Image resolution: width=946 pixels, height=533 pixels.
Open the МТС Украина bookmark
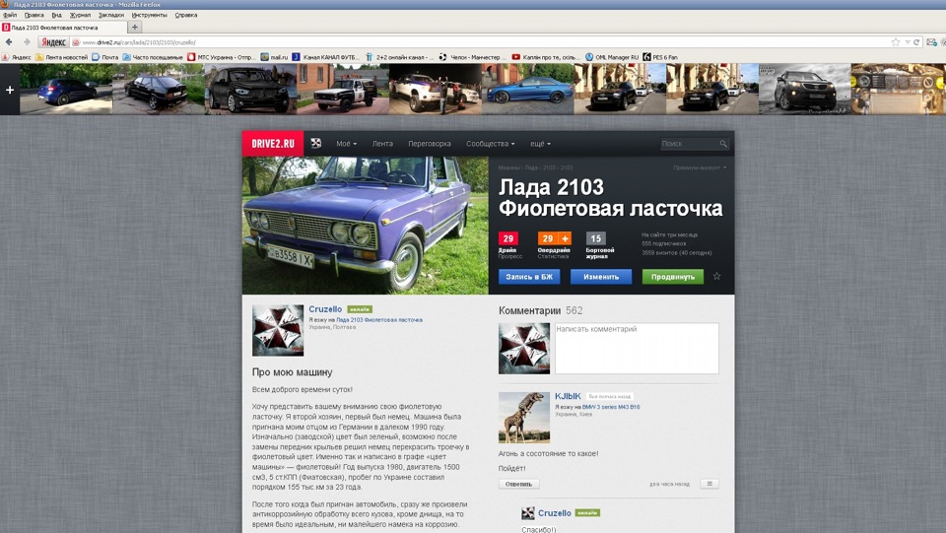coord(221,57)
